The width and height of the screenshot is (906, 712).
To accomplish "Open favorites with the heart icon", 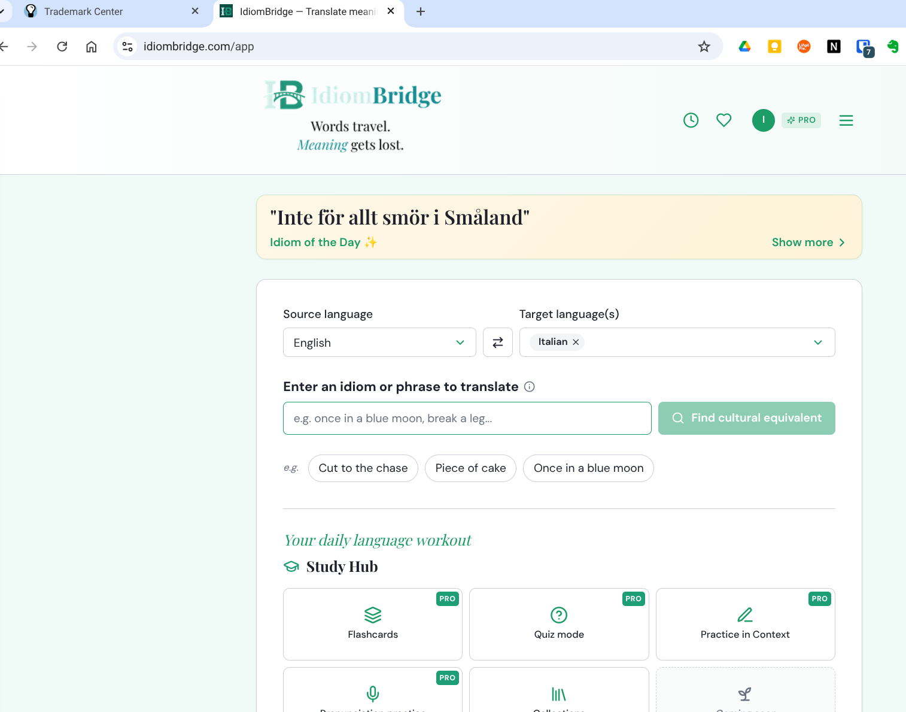I will (724, 120).
